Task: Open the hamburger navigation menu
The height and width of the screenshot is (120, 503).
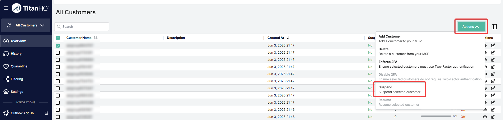Action: pos(6,8)
